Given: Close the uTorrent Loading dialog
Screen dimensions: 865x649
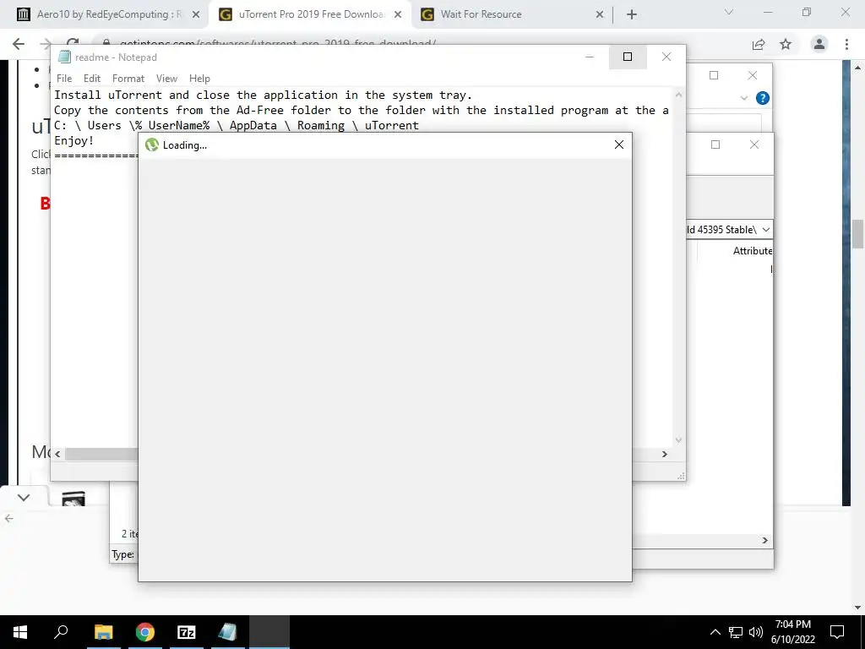Looking at the screenshot, I should (619, 145).
